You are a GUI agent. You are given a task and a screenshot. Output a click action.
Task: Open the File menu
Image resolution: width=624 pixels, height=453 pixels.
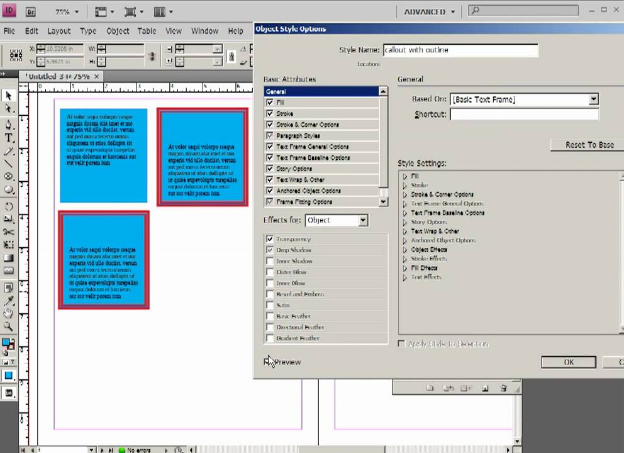[x=9, y=31]
